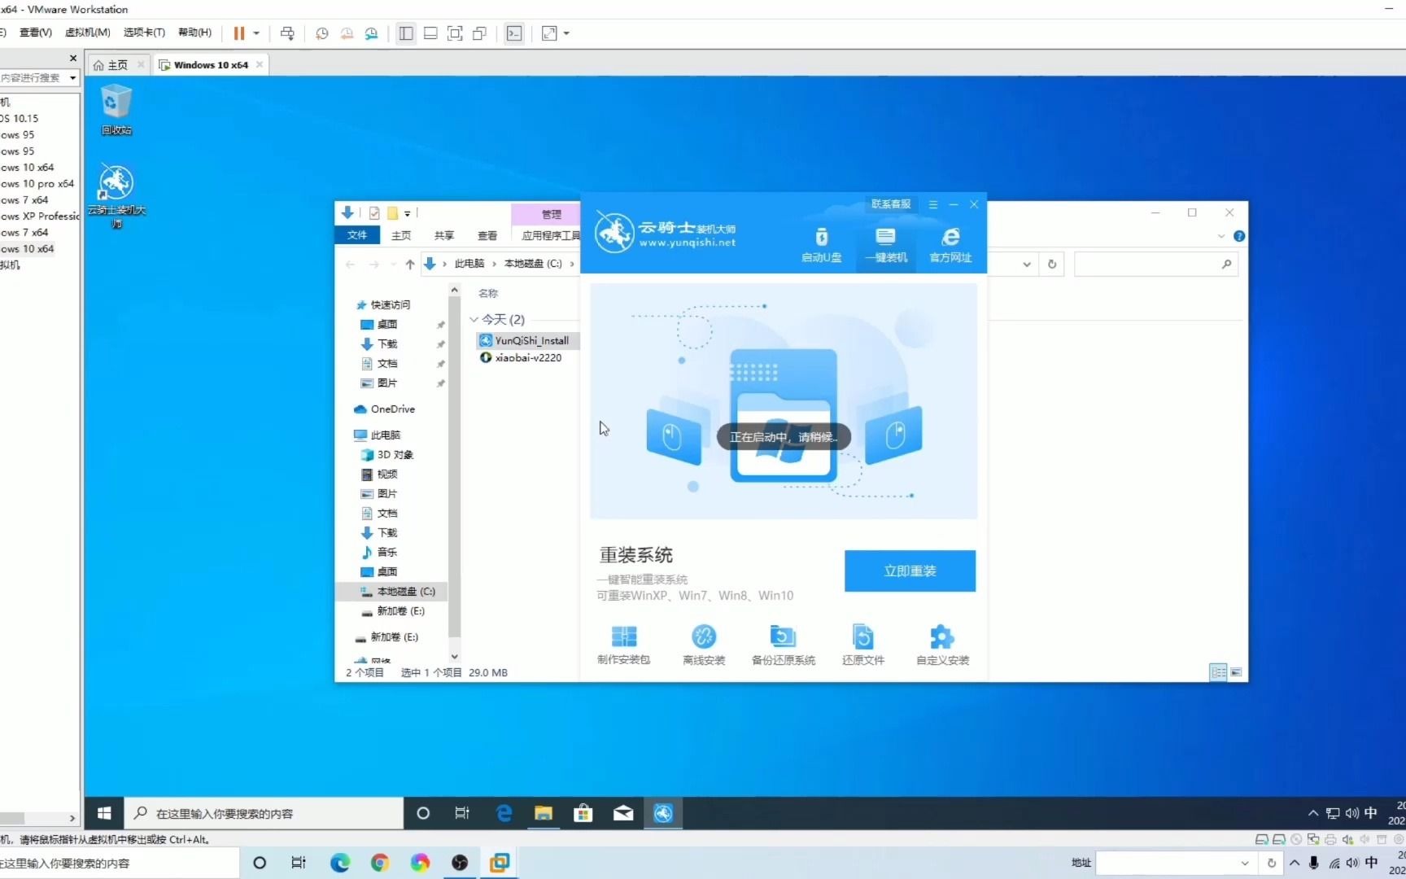The width and height of the screenshot is (1406, 879).
Task: Launch Edge from the guest taskbar
Action: pos(504,813)
